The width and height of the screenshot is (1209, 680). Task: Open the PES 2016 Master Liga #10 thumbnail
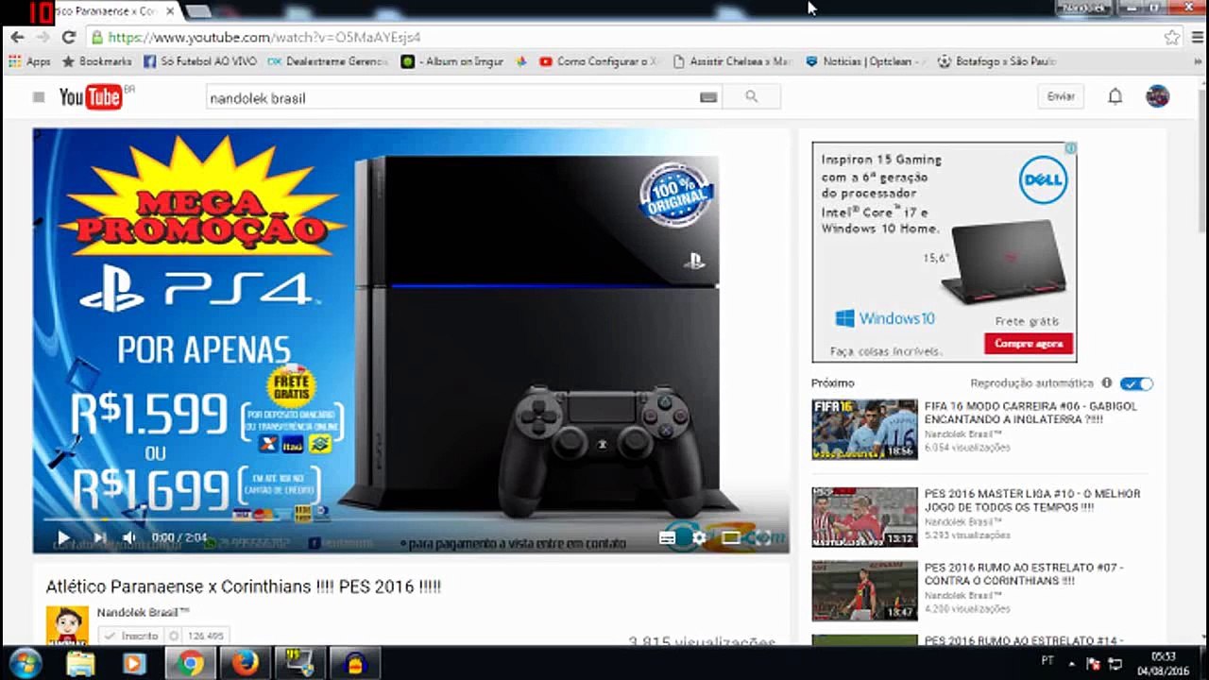tap(864, 518)
